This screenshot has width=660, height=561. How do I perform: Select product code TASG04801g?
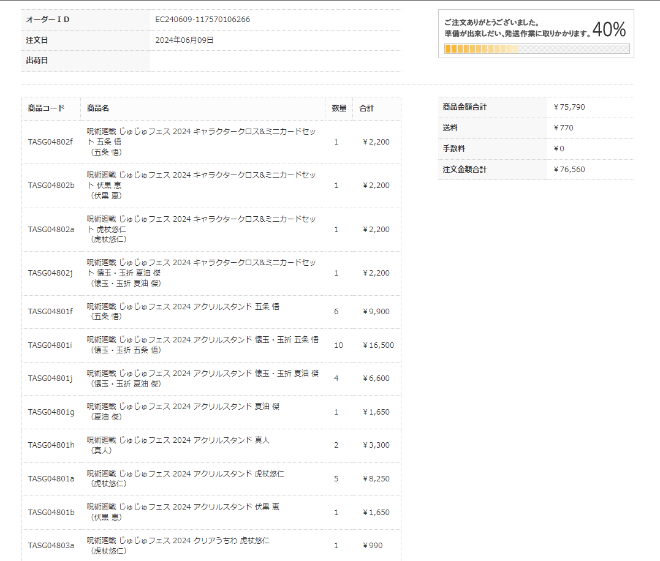[x=51, y=412]
